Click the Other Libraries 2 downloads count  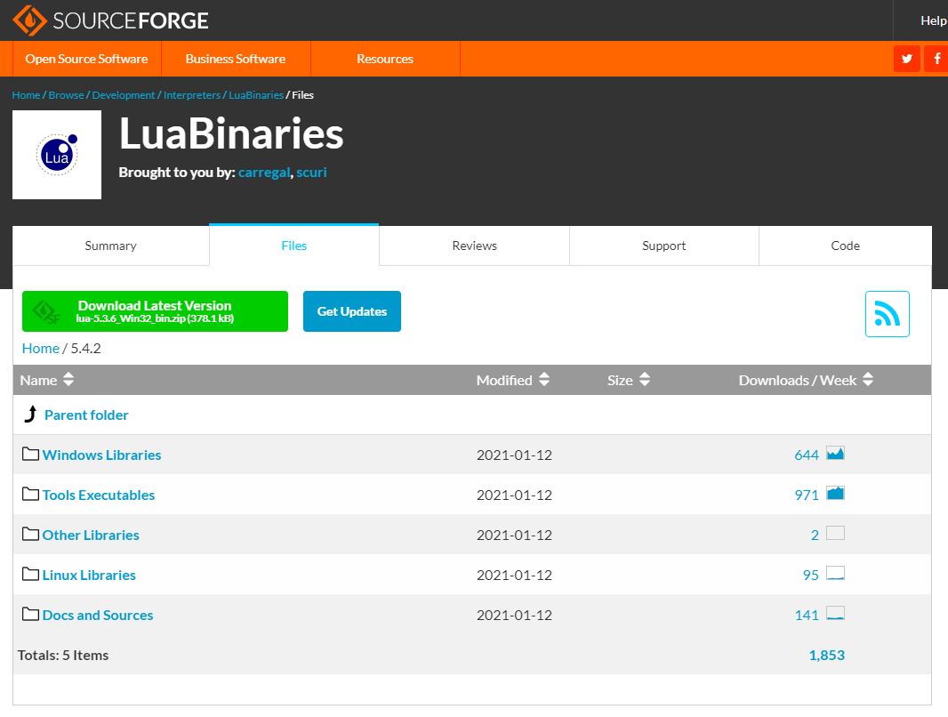[x=815, y=535]
